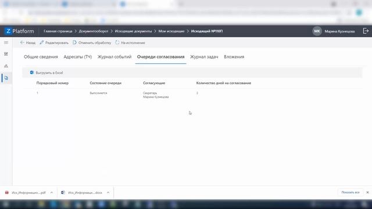Open Мои исходящие breadcrumb

171,31
